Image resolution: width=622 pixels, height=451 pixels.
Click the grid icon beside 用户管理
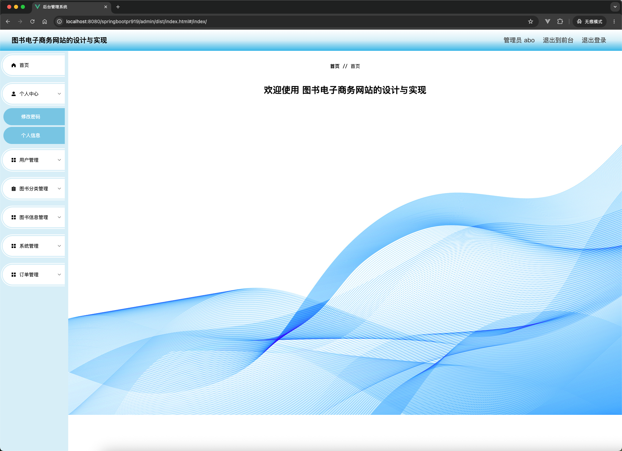click(x=14, y=160)
